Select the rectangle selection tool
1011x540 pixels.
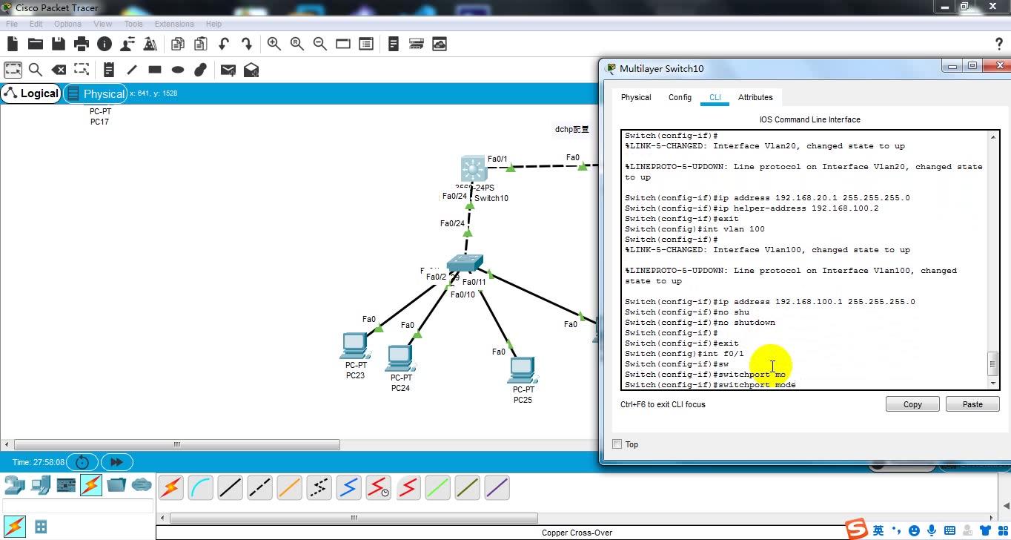(x=13, y=70)
